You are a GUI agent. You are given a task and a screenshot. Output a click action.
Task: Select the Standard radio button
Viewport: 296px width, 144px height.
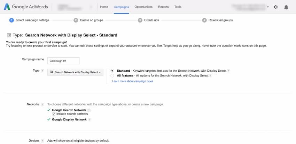(112, 71)
